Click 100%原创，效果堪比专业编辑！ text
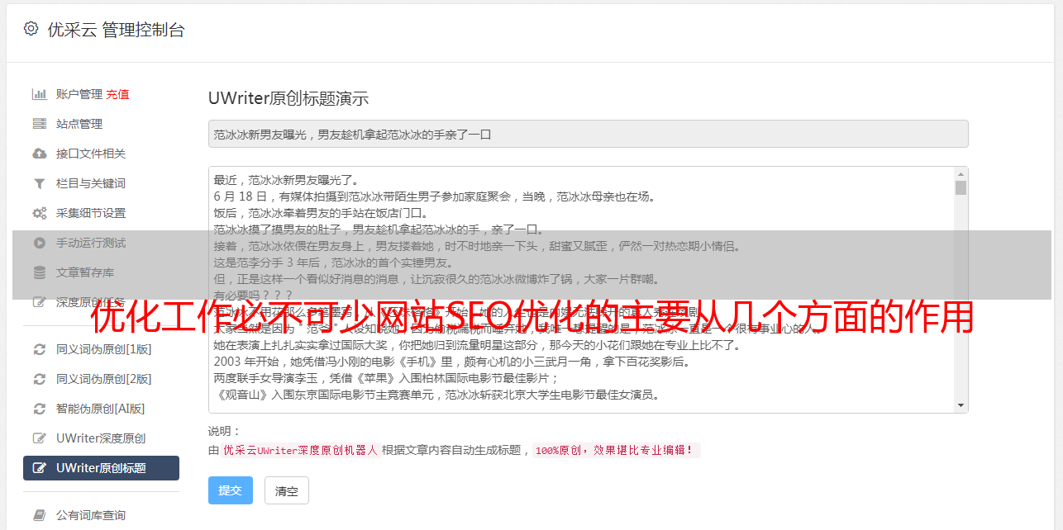Viewport: 1063px width, 530px height. tap(616, 450)
